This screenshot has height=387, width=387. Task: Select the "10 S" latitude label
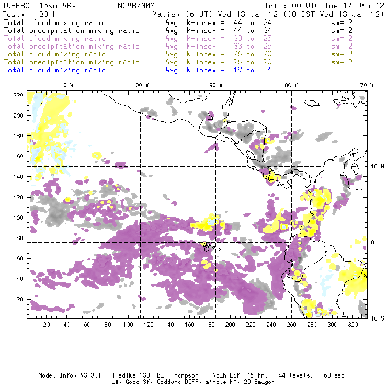point(378,318)
